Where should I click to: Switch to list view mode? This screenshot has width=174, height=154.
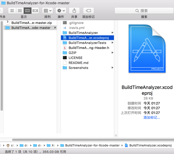click(x=20, y=11)
